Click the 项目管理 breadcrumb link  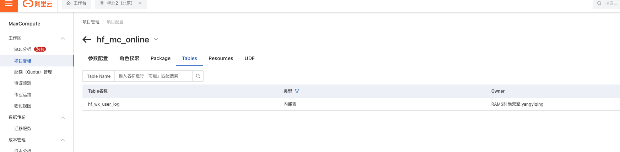tap(91, 22)
